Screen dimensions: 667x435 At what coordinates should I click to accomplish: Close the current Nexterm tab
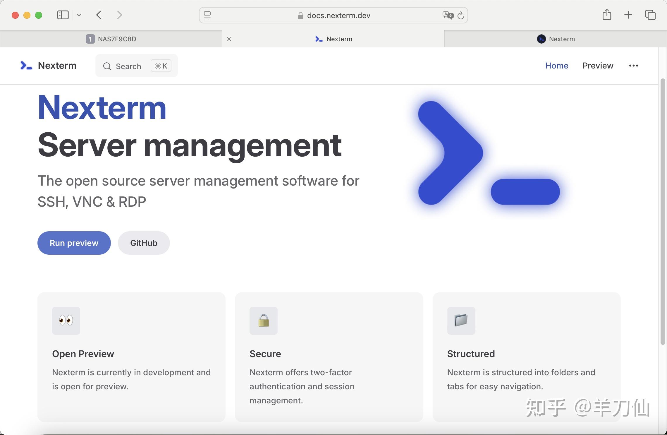[x=229, y=39]
